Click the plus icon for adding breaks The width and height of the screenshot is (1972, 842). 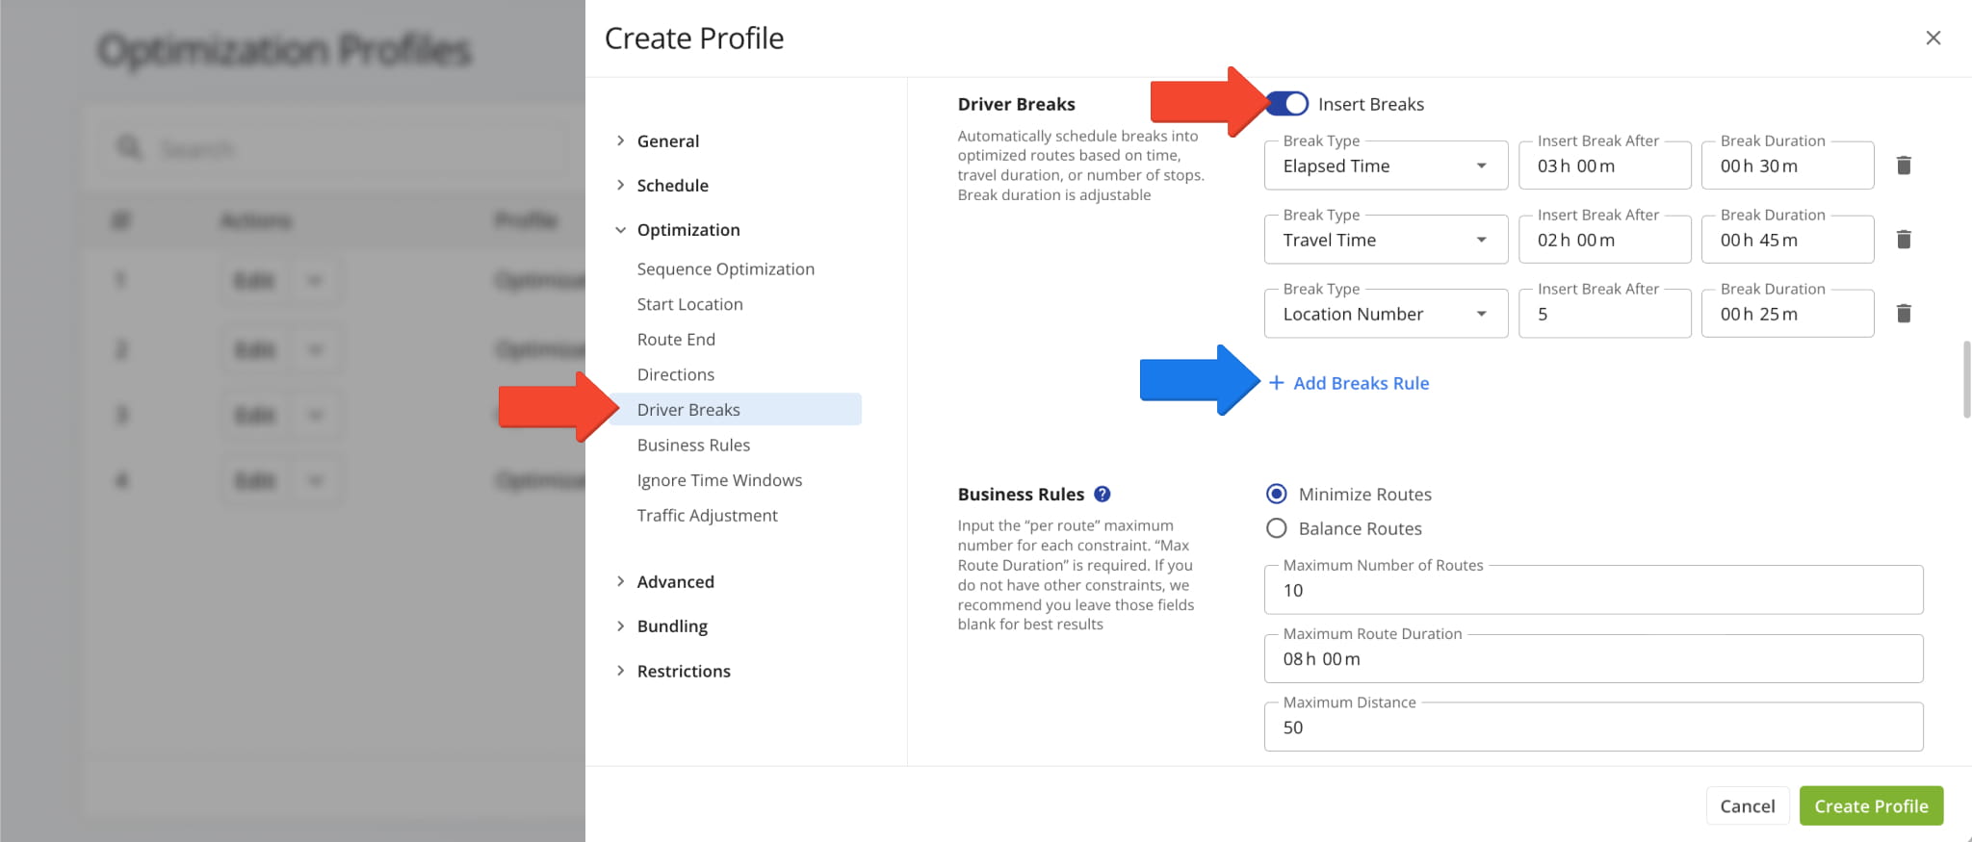pyautogui.click(x=1276, y=383)
